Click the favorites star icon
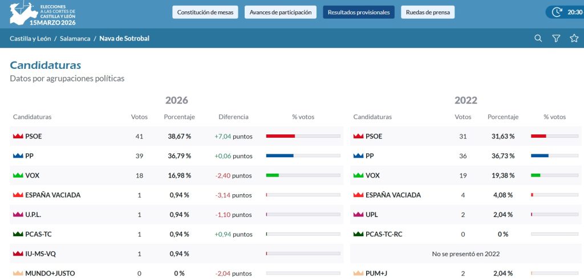584x279 pixels. point(574,38)
